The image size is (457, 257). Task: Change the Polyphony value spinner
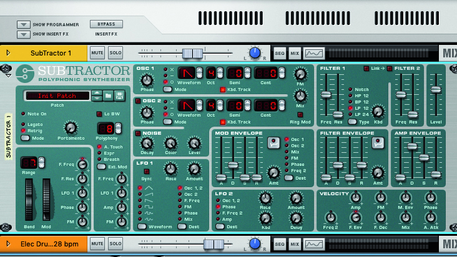point(118,128)
